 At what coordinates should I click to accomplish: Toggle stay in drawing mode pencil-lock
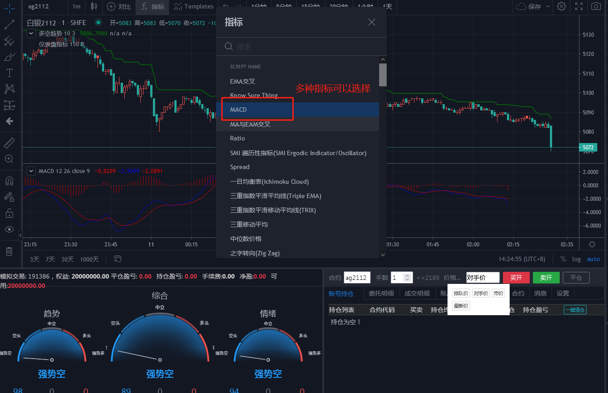click(9, 197)
